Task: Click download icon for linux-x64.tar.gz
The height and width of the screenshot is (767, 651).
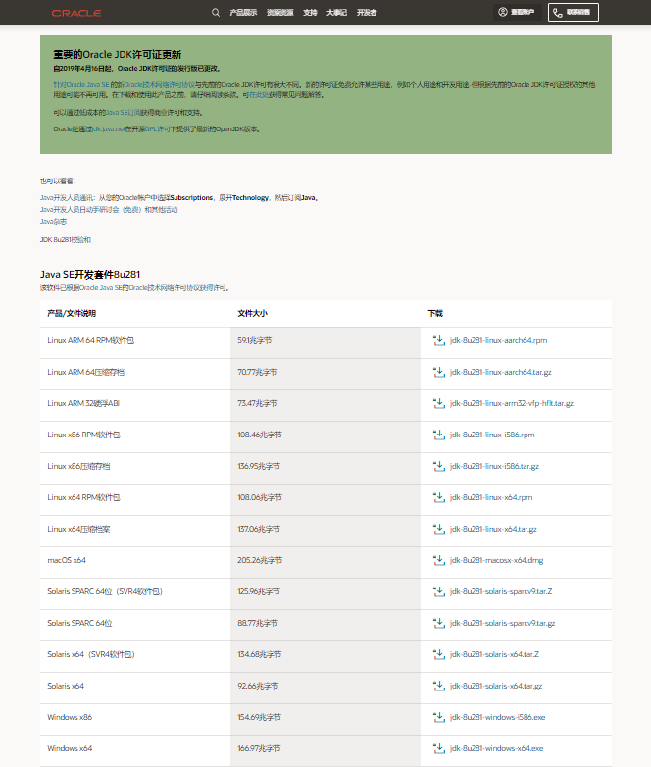Action: click(439, 529)
